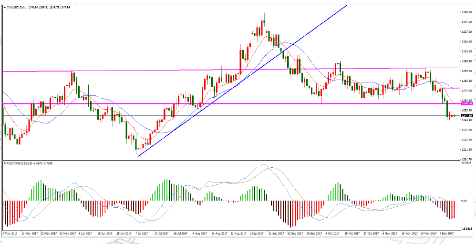
Task: Click the 1326.50 price axis label
Action: (x=466, y=41)
